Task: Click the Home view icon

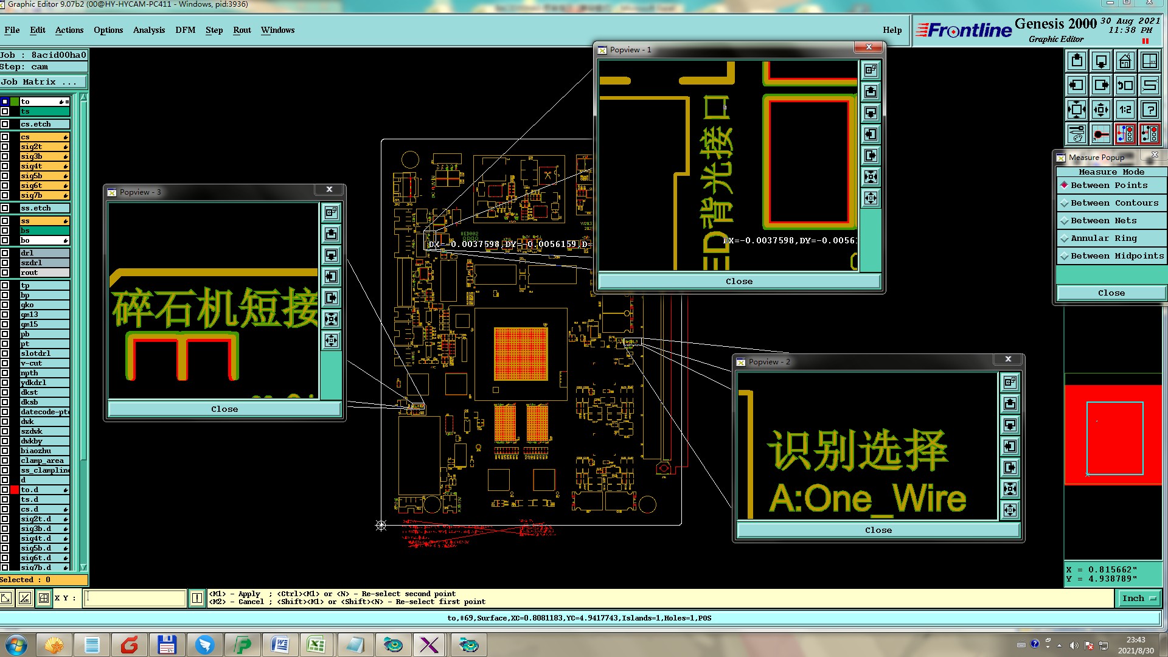Action: pos(1125,61)
